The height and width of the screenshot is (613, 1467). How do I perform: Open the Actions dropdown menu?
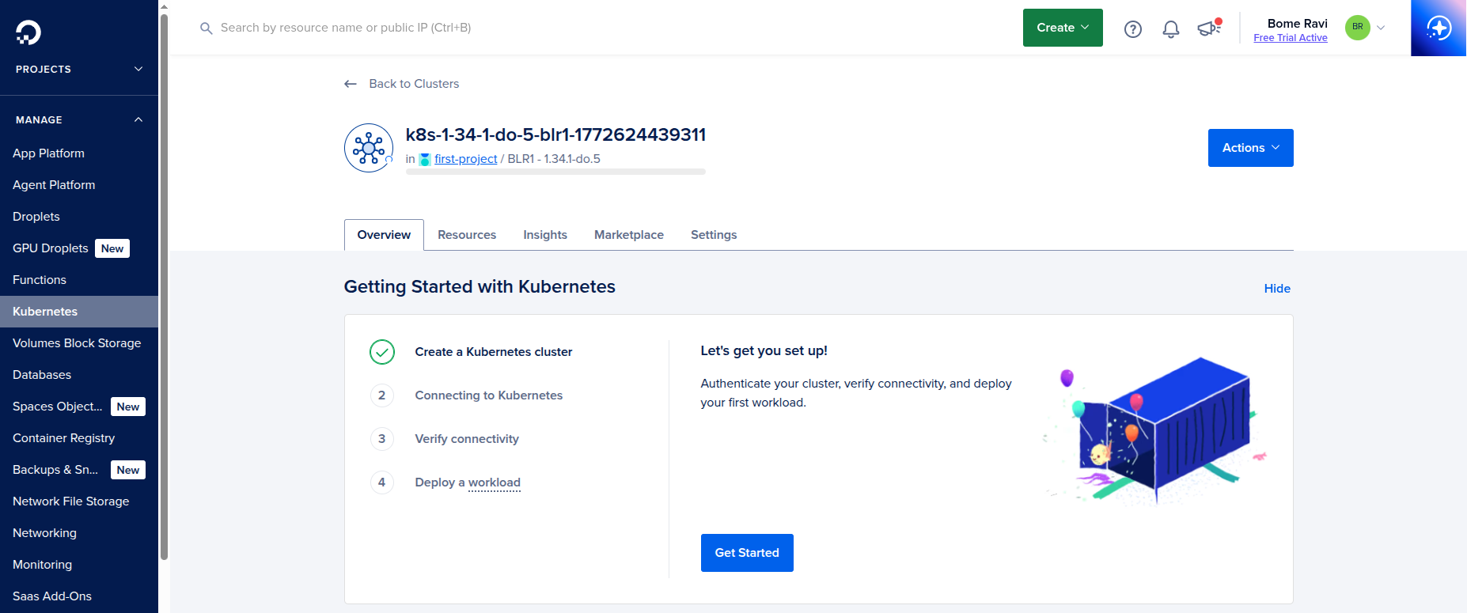1250,148
